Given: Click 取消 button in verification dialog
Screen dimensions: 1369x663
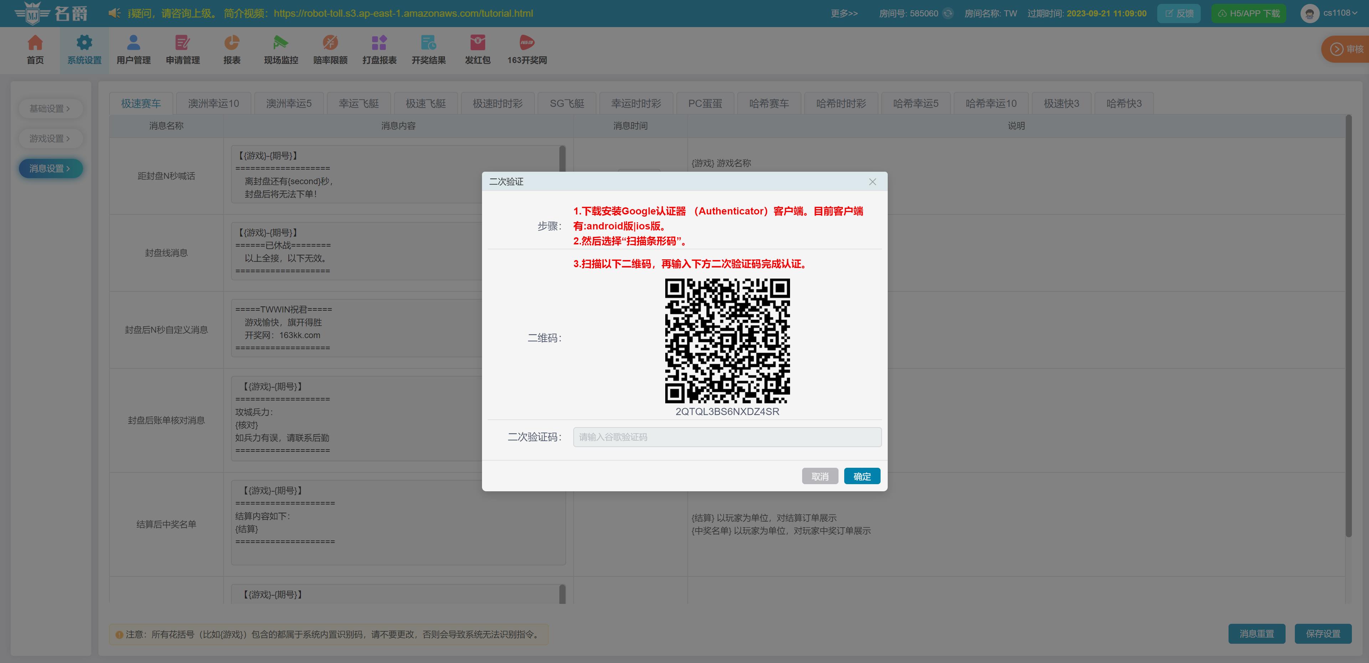Looking at the screenshot, I should click(820, 477).
